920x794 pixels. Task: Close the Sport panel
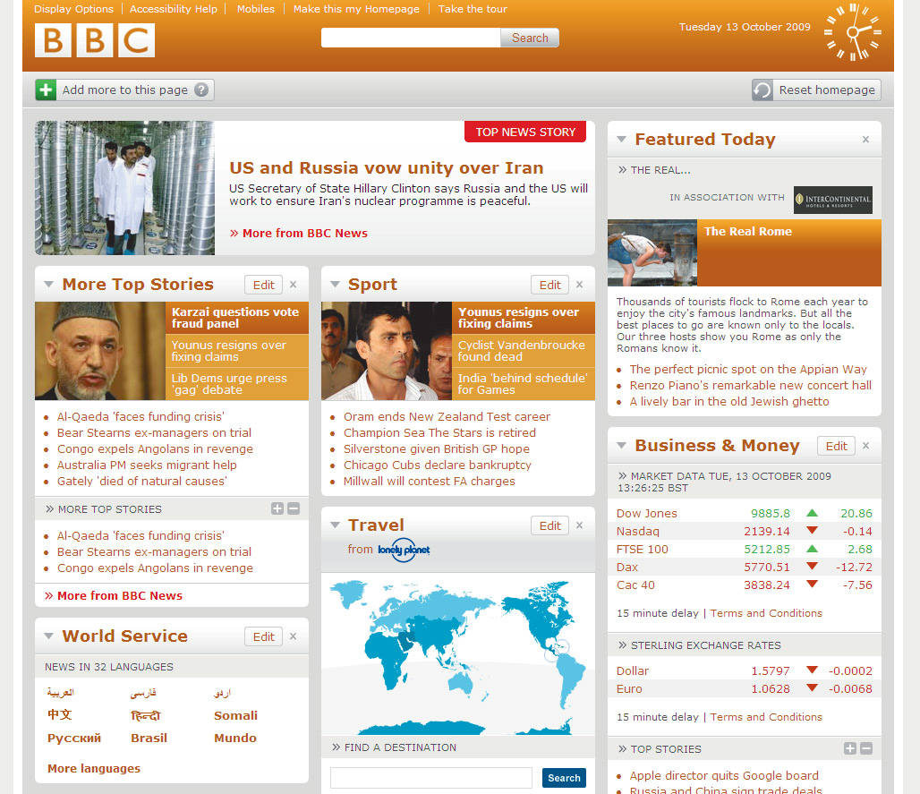click(x=579, y=285)
